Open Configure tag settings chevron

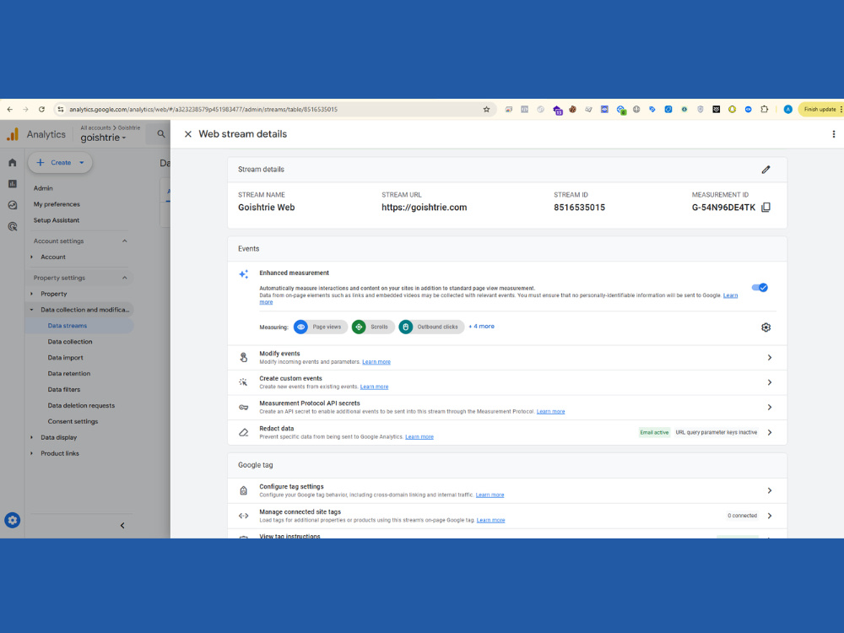coord(769,490)
